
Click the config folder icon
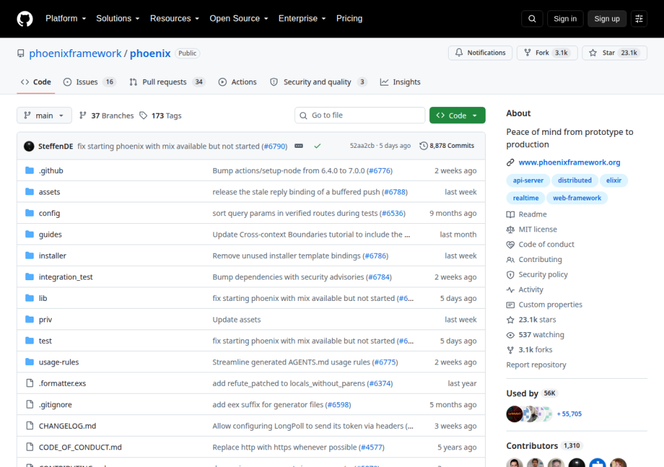pyautogui.click(x=29, y=213)
